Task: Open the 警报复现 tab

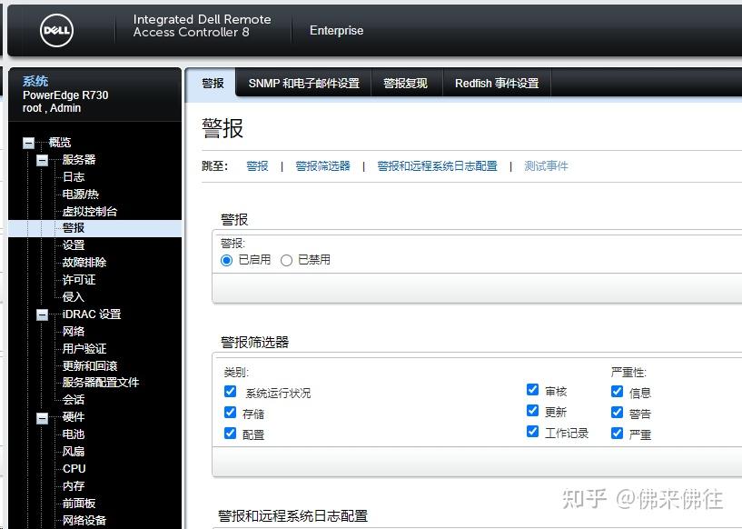Action: pyautogui.click(x=406, y=84)
